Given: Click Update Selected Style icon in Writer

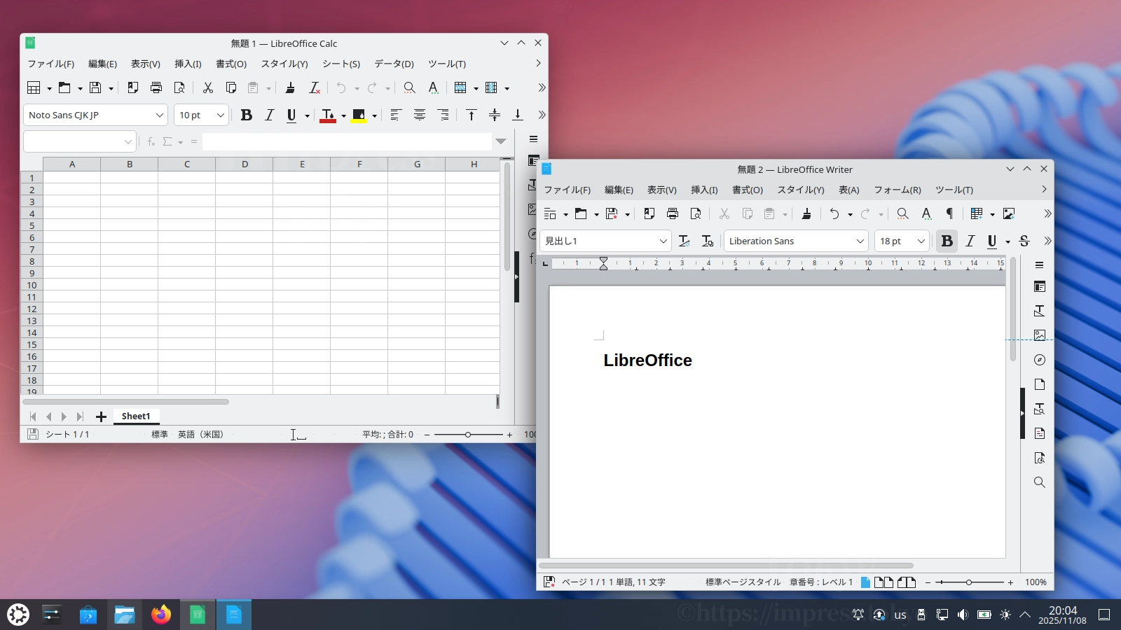Looking at the screenshot, I should [x=685, y=241].
